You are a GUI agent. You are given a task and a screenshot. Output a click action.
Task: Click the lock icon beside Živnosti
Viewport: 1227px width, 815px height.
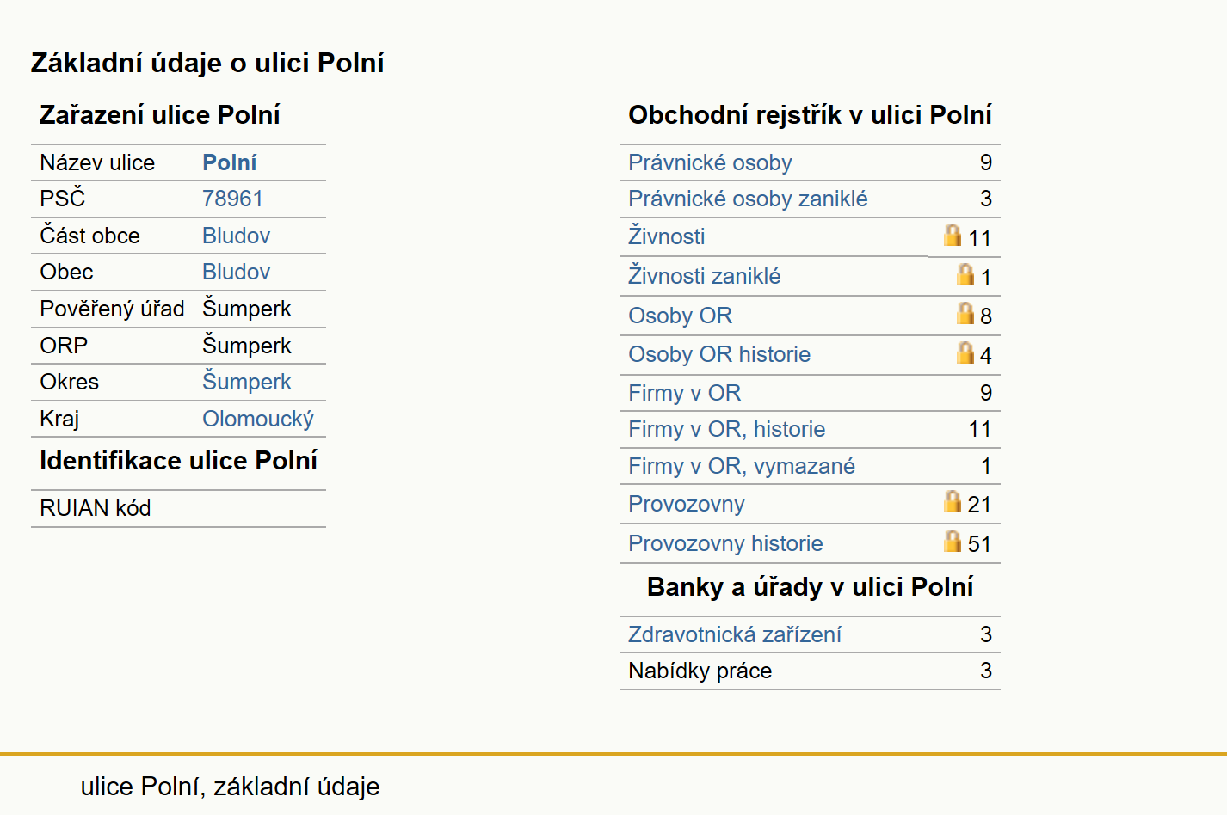[952, 235]
